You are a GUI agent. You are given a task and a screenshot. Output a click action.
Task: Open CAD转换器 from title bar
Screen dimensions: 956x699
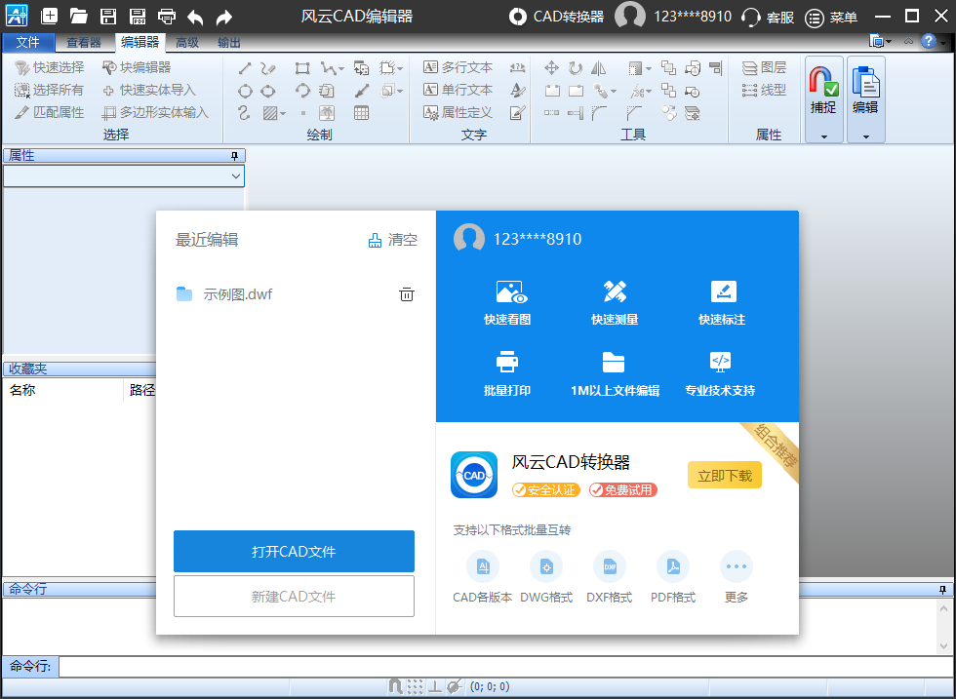point(557,17)
